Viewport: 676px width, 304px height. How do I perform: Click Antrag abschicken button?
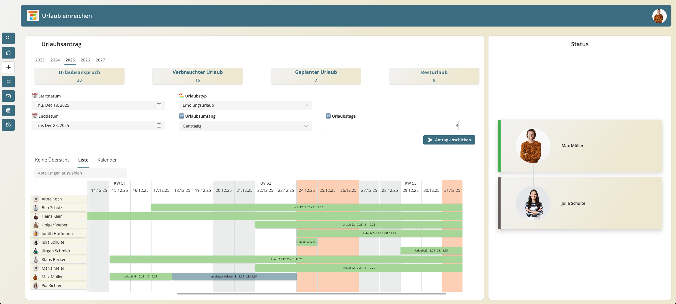tap(449, 140)
